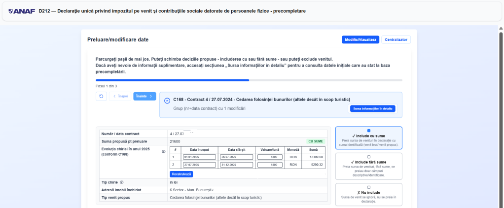Click the checkmark circle icon beside C168 title

[167, 100]
